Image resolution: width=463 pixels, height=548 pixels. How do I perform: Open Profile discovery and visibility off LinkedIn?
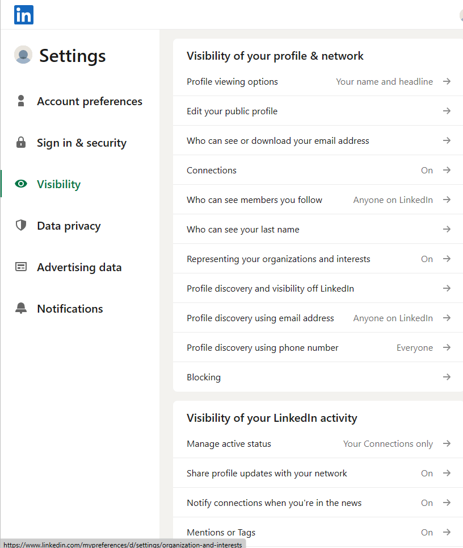tap(318, 288)
